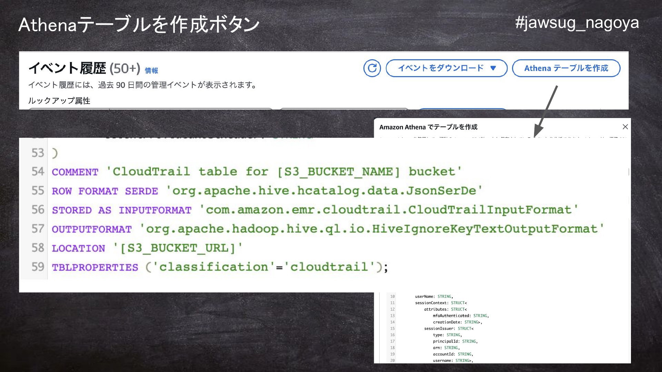Click the type: STRING line

pyautogui.click(x=447, y=335)
